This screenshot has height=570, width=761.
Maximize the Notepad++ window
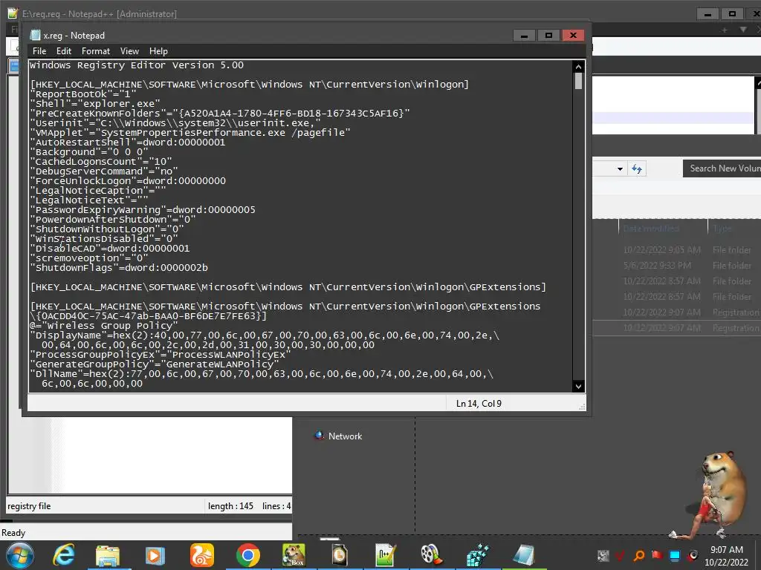pos(732,14)
